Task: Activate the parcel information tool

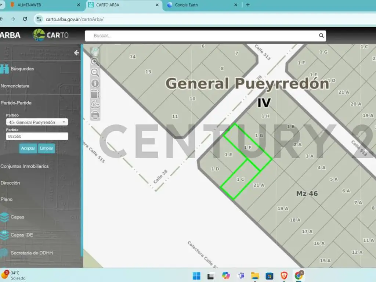Action: tap(95, 83)
